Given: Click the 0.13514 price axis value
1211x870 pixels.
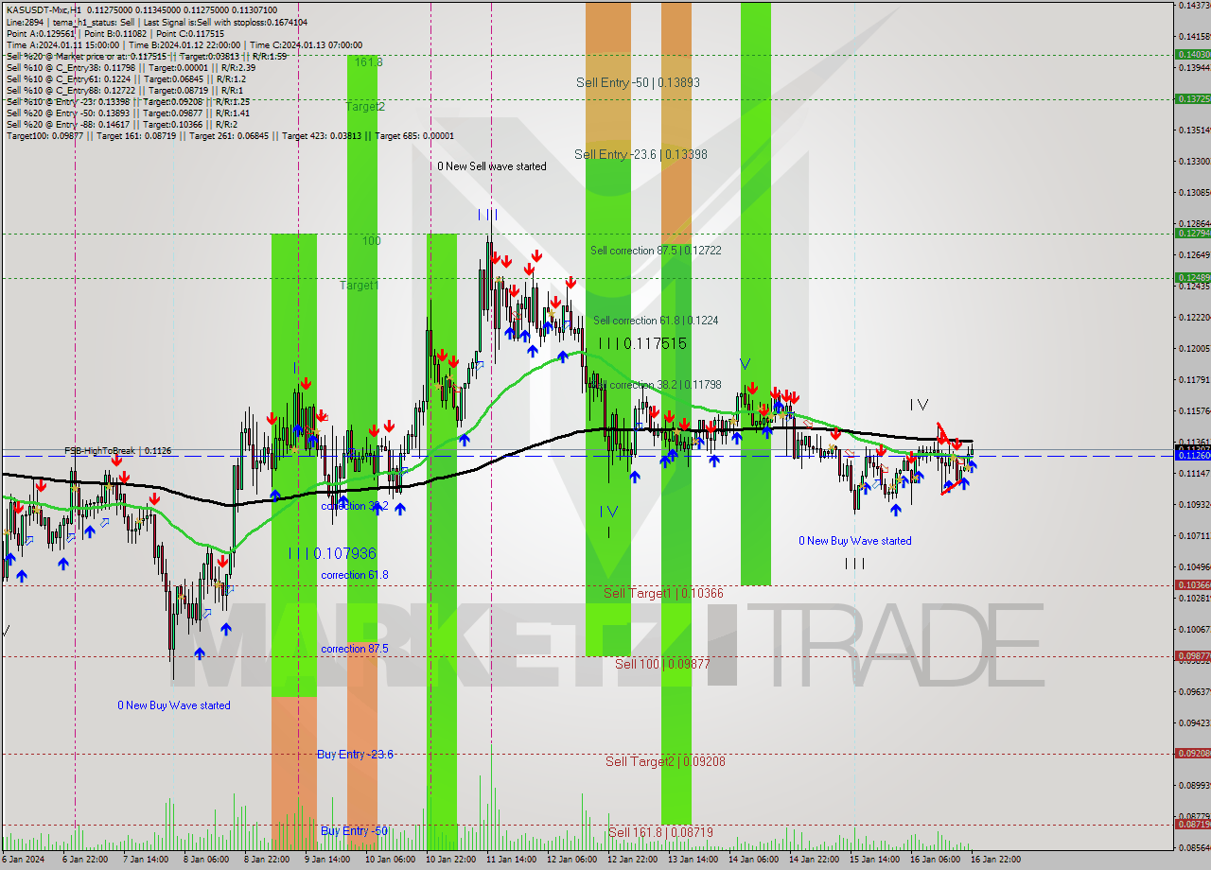Looking at the screenshot, I should [1194, 130].
